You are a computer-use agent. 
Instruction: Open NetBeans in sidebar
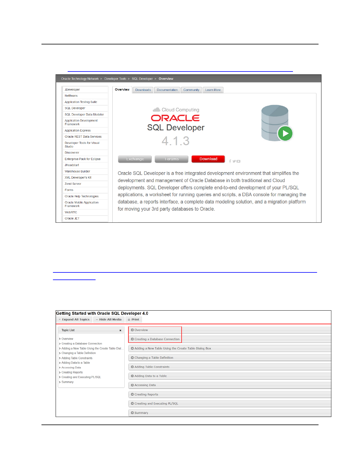pyautogui.click(x=85, y=96)
